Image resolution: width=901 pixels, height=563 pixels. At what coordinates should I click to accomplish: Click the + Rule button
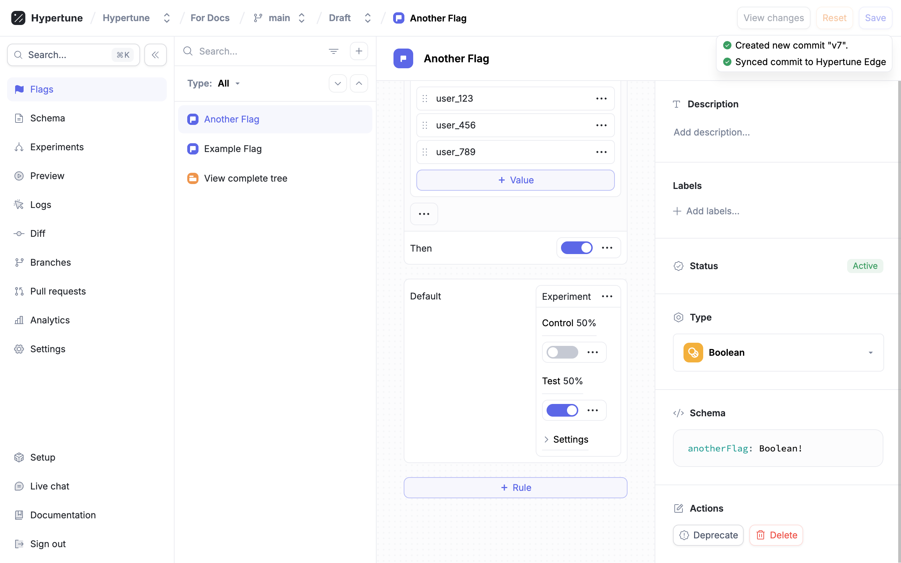point(515,487)
